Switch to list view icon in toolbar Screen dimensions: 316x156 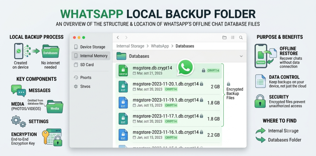(x=233, y=37)
